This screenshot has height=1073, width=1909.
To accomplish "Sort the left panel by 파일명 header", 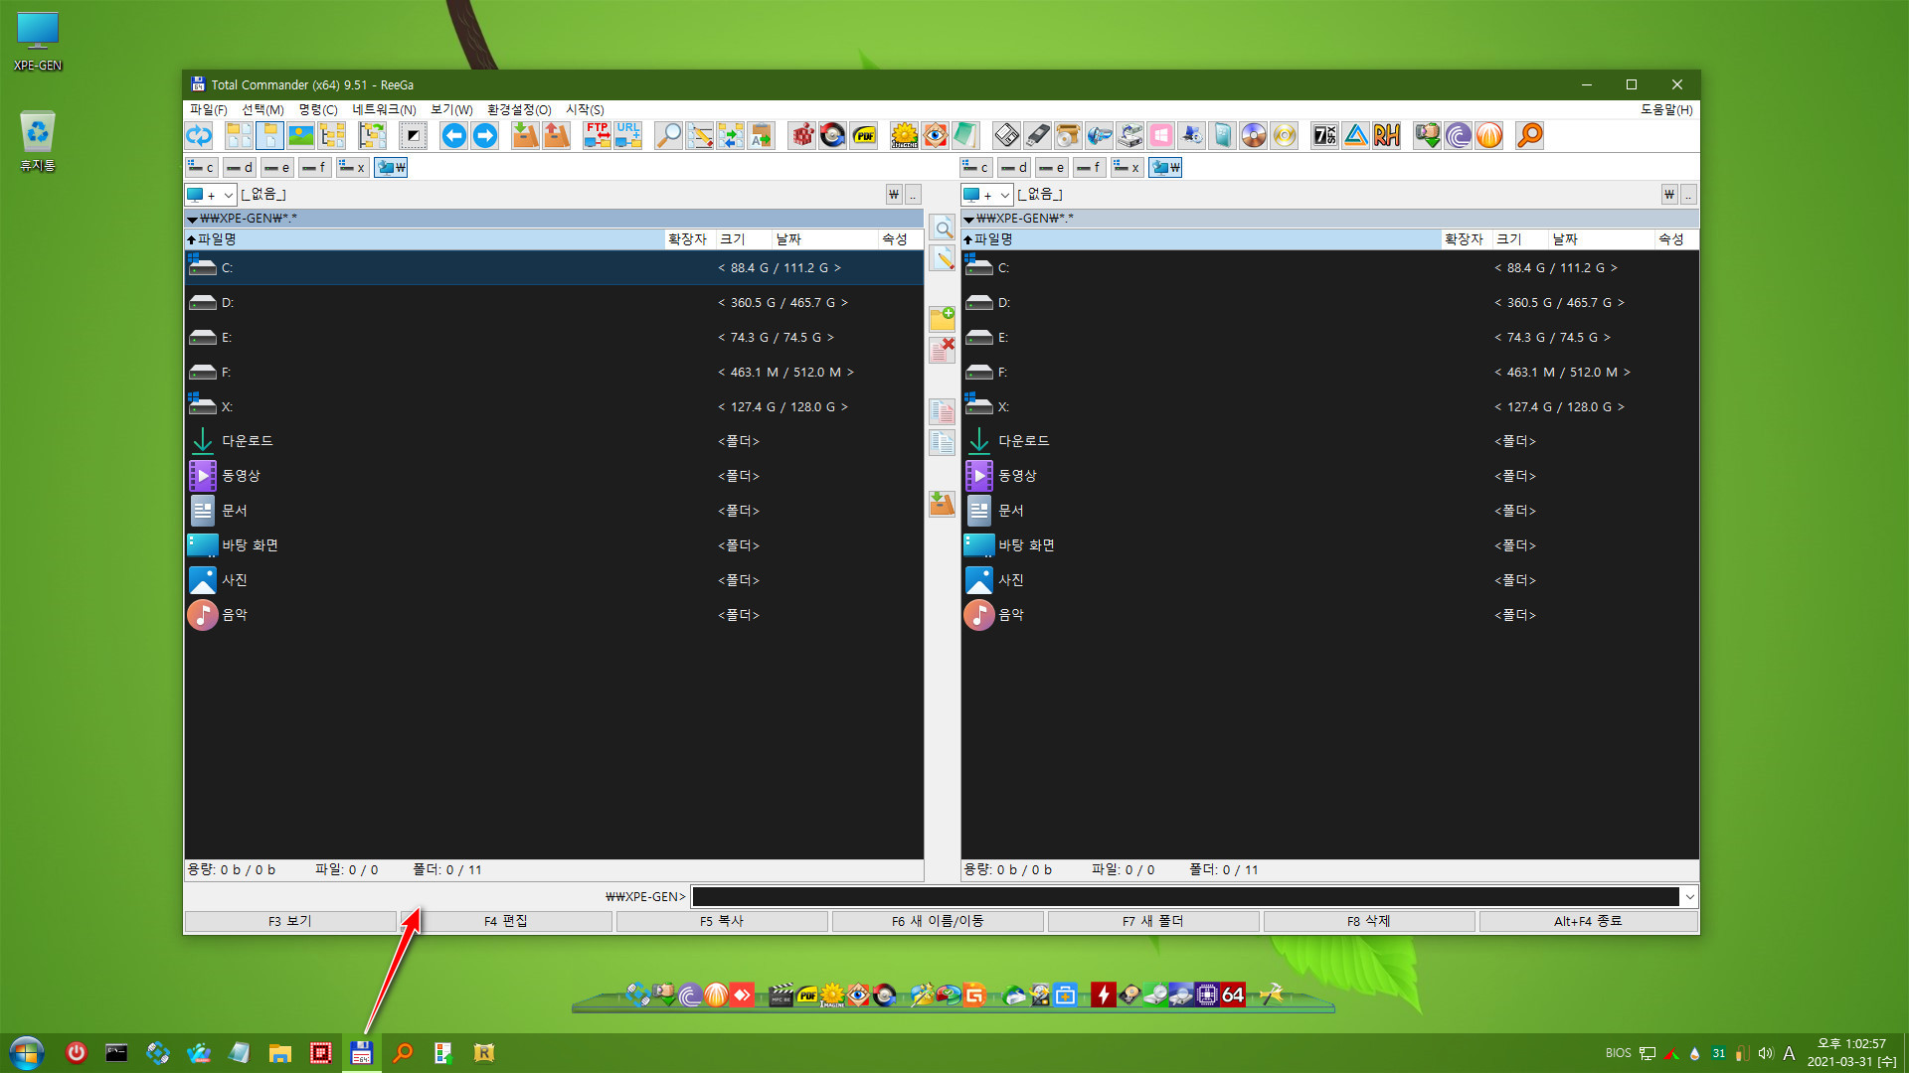I will 425,239.
